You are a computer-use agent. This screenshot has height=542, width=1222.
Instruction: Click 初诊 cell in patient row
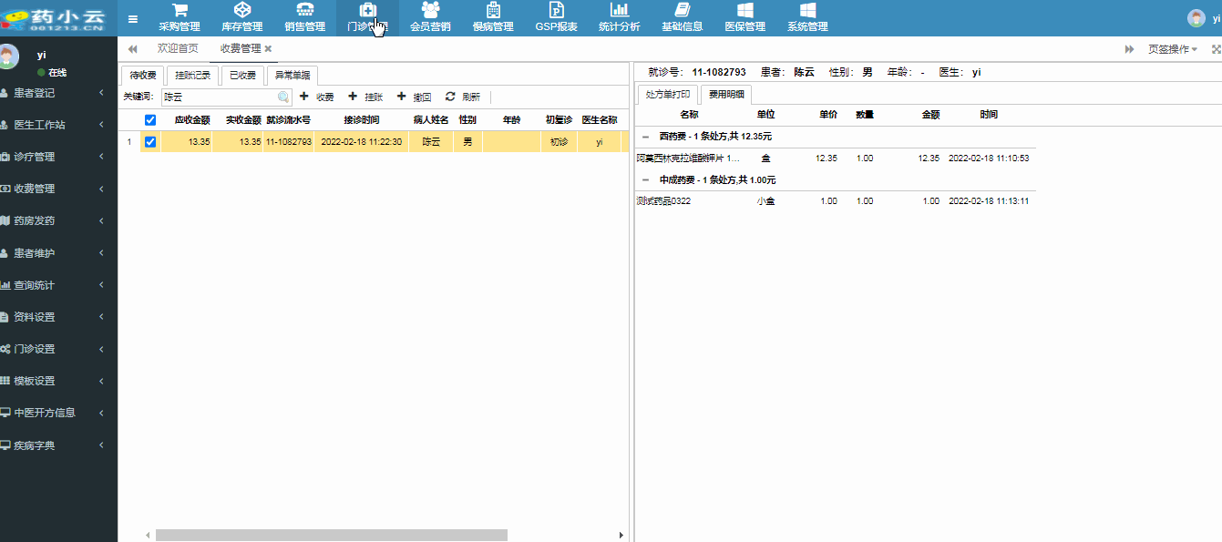(x=559, y=141)
